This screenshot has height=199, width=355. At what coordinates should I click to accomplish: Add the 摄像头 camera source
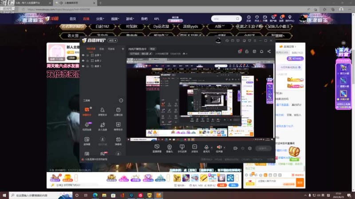pos(170,149)
